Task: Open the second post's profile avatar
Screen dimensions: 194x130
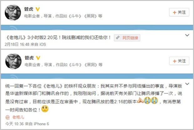Action: (x=13, y=61)
